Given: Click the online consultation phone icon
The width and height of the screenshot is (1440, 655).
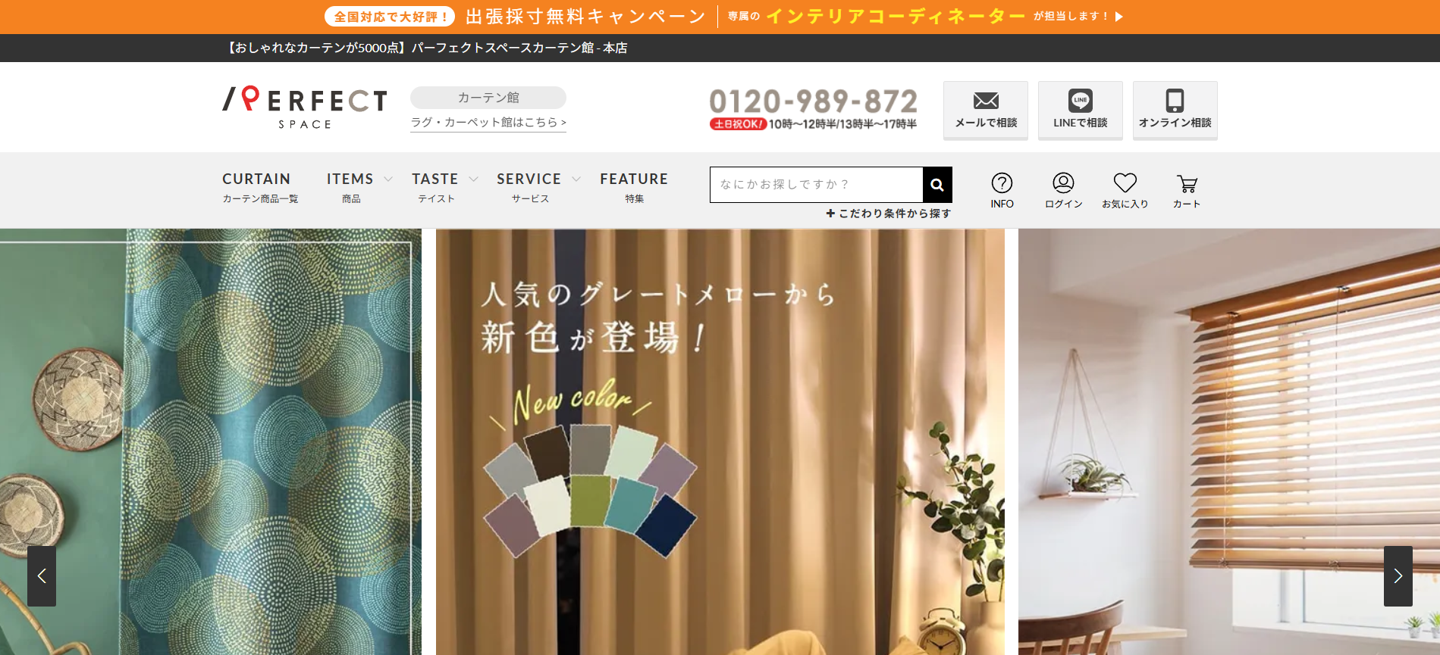Looking at the screenshot, I should [1175, 101].
